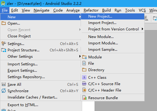This screenshot has width=157, height=111.
Task: Click the Module folder icon in the submenu
Action: point(84,57)
